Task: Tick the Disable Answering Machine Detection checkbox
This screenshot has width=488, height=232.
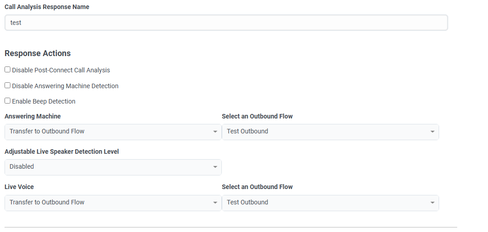Action: pyautogui.click(x=8, y=85)
